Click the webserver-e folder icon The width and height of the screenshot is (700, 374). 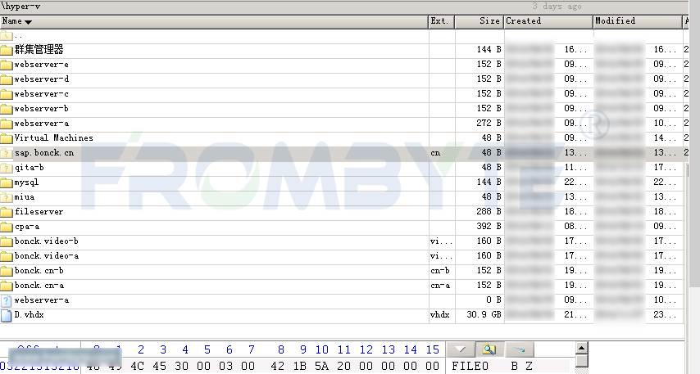[7, 65]
